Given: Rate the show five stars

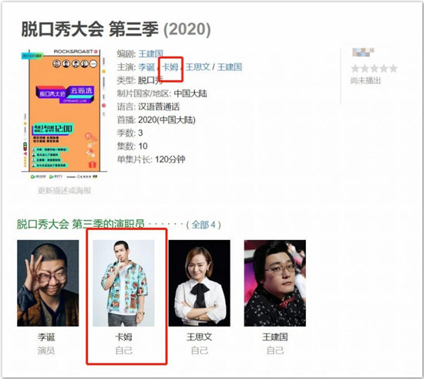Looking at the screenshot, I should tap(393, 69).
